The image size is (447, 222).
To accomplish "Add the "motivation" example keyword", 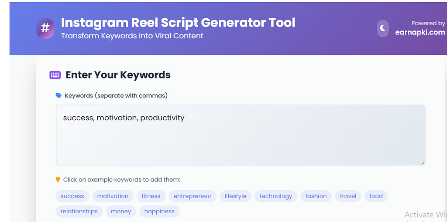I will [x=113, y=196].
